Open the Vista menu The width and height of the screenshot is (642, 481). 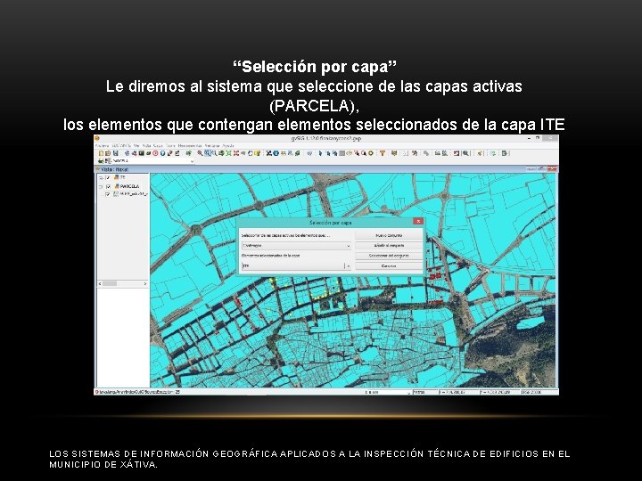pos(146,146)
